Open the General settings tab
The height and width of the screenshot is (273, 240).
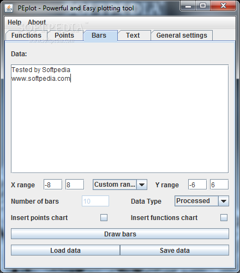click(x=182, y=35)
